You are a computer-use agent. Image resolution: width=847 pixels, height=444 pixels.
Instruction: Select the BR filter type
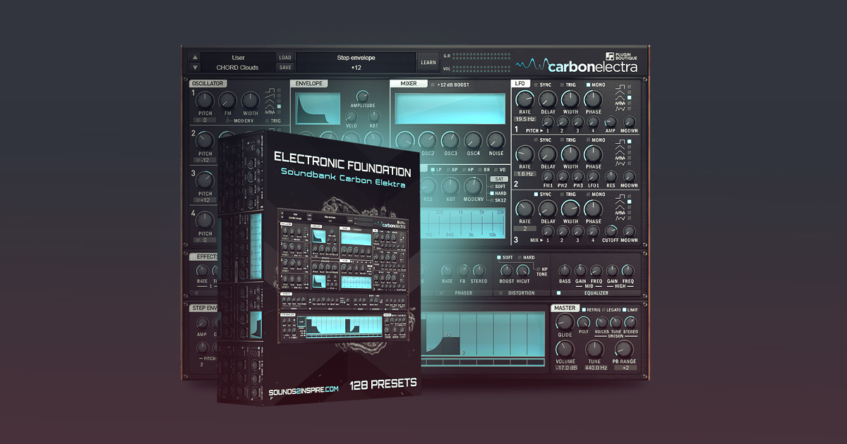(480, 170)
